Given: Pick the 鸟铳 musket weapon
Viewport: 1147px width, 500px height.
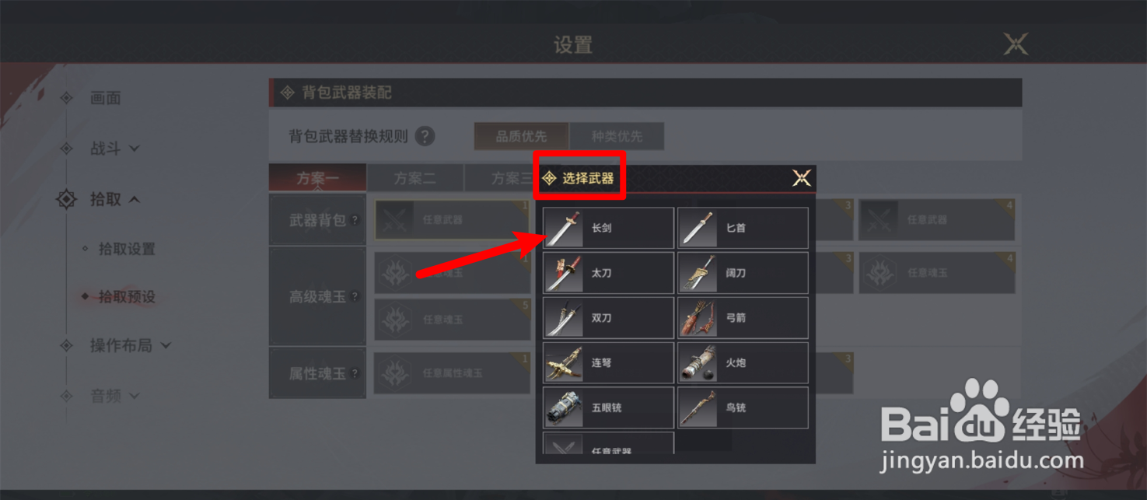Looking at the screenshot, I should [x=743, y=407].
